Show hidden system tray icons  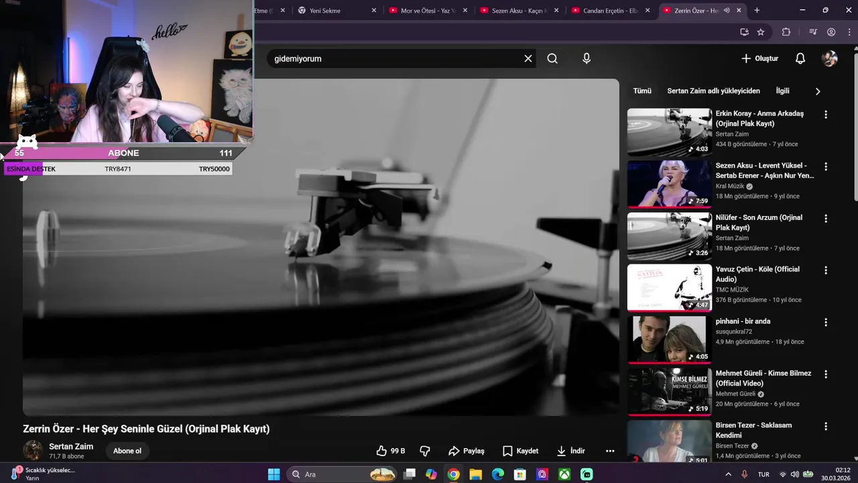tap(729, 474)
